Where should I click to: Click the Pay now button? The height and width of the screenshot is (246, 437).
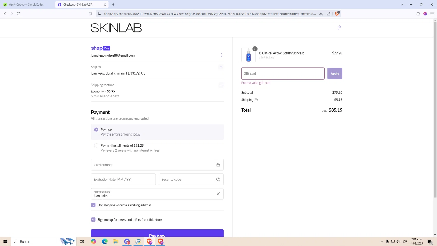(157, 233)
